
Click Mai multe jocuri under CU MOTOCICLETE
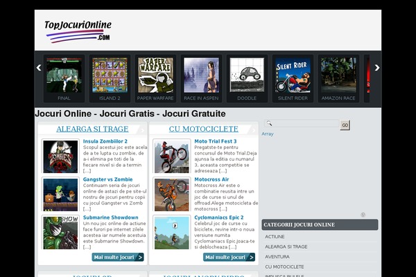[229, 257]
